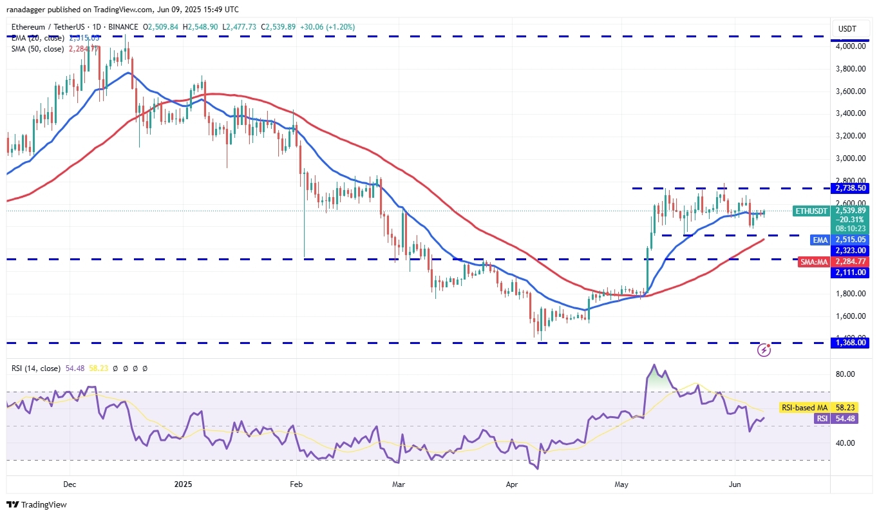Click the purple lightning bolt event icon
This screenshot has height=516, width=879.
point(764,350)
